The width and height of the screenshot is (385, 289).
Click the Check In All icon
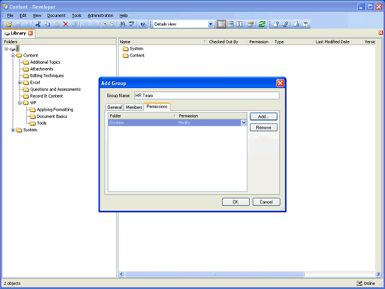pyautogui.click(x=285, y=24)
